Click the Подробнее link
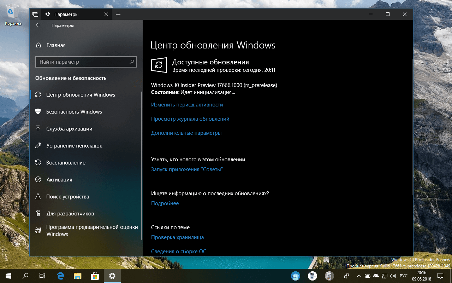 (x=165, y=203)
